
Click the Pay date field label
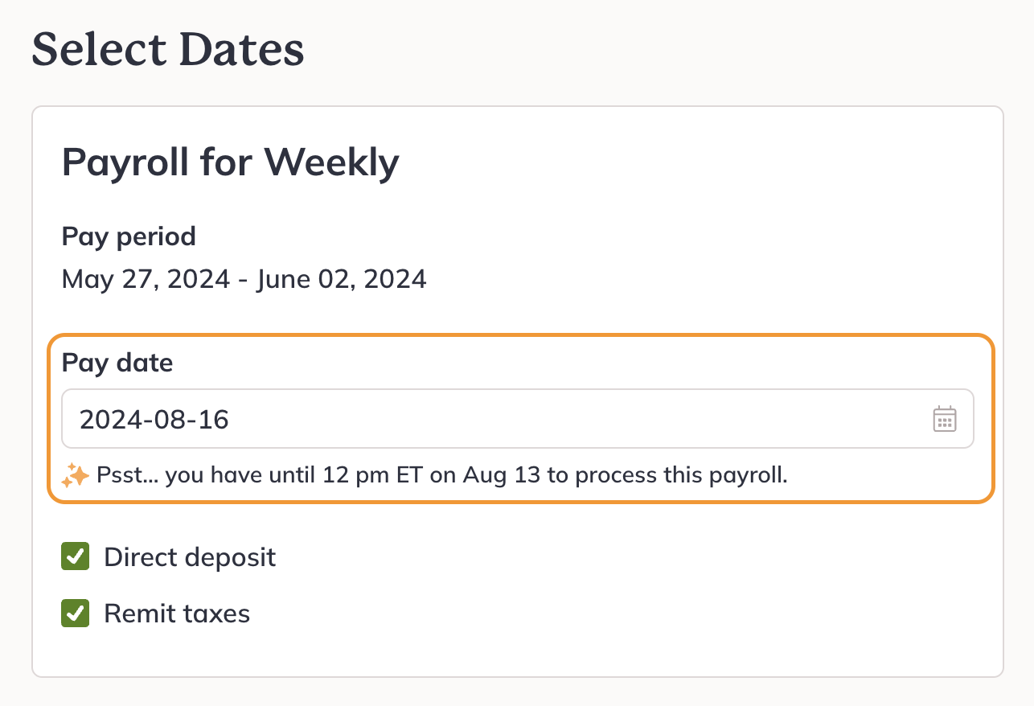tap(117, 363)
